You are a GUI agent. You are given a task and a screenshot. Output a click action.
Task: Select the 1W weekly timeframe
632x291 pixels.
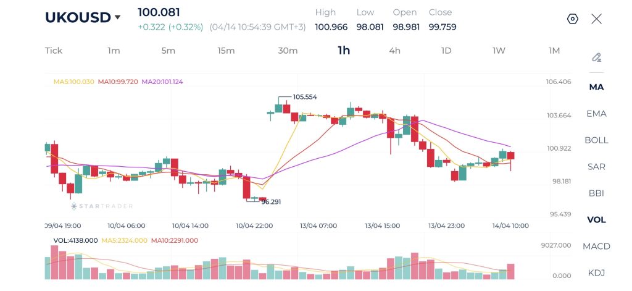pyautogui.click(x=499, y=51)
